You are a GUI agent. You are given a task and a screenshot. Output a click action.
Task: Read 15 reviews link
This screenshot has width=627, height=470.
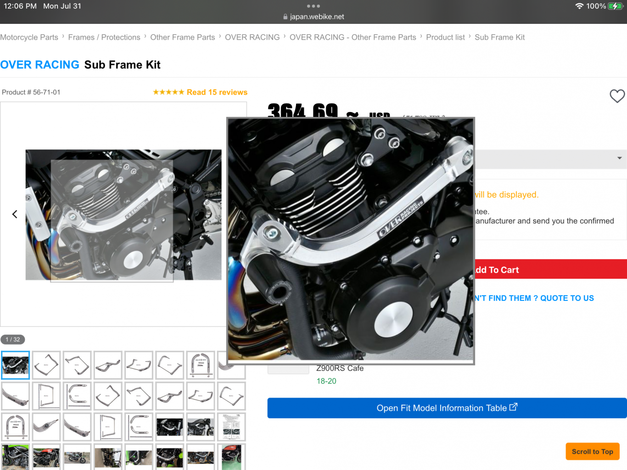217,92
